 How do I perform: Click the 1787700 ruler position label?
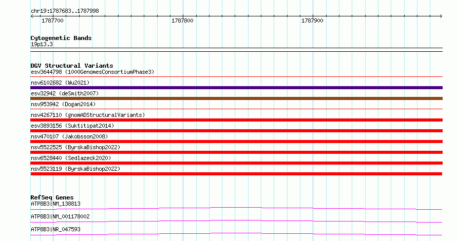click(x=52, y=21)
